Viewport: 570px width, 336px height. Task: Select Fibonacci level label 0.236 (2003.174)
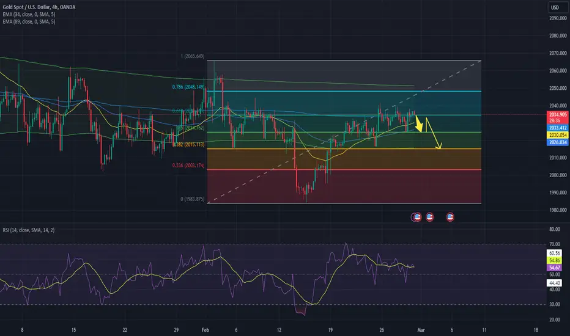188,166
